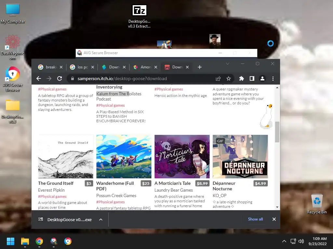Screen dimensions: 333x249
Task: Click #Physical games tag under Everest Pipkin
Action: point(52,196)
